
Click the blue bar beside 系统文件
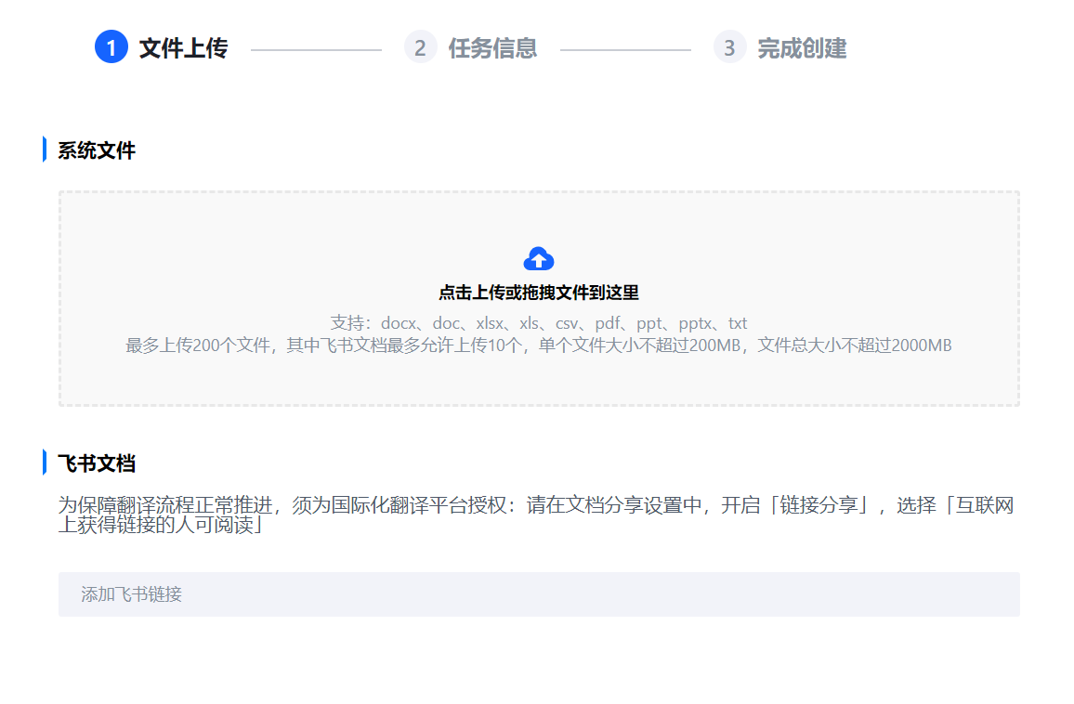[45, 150]
